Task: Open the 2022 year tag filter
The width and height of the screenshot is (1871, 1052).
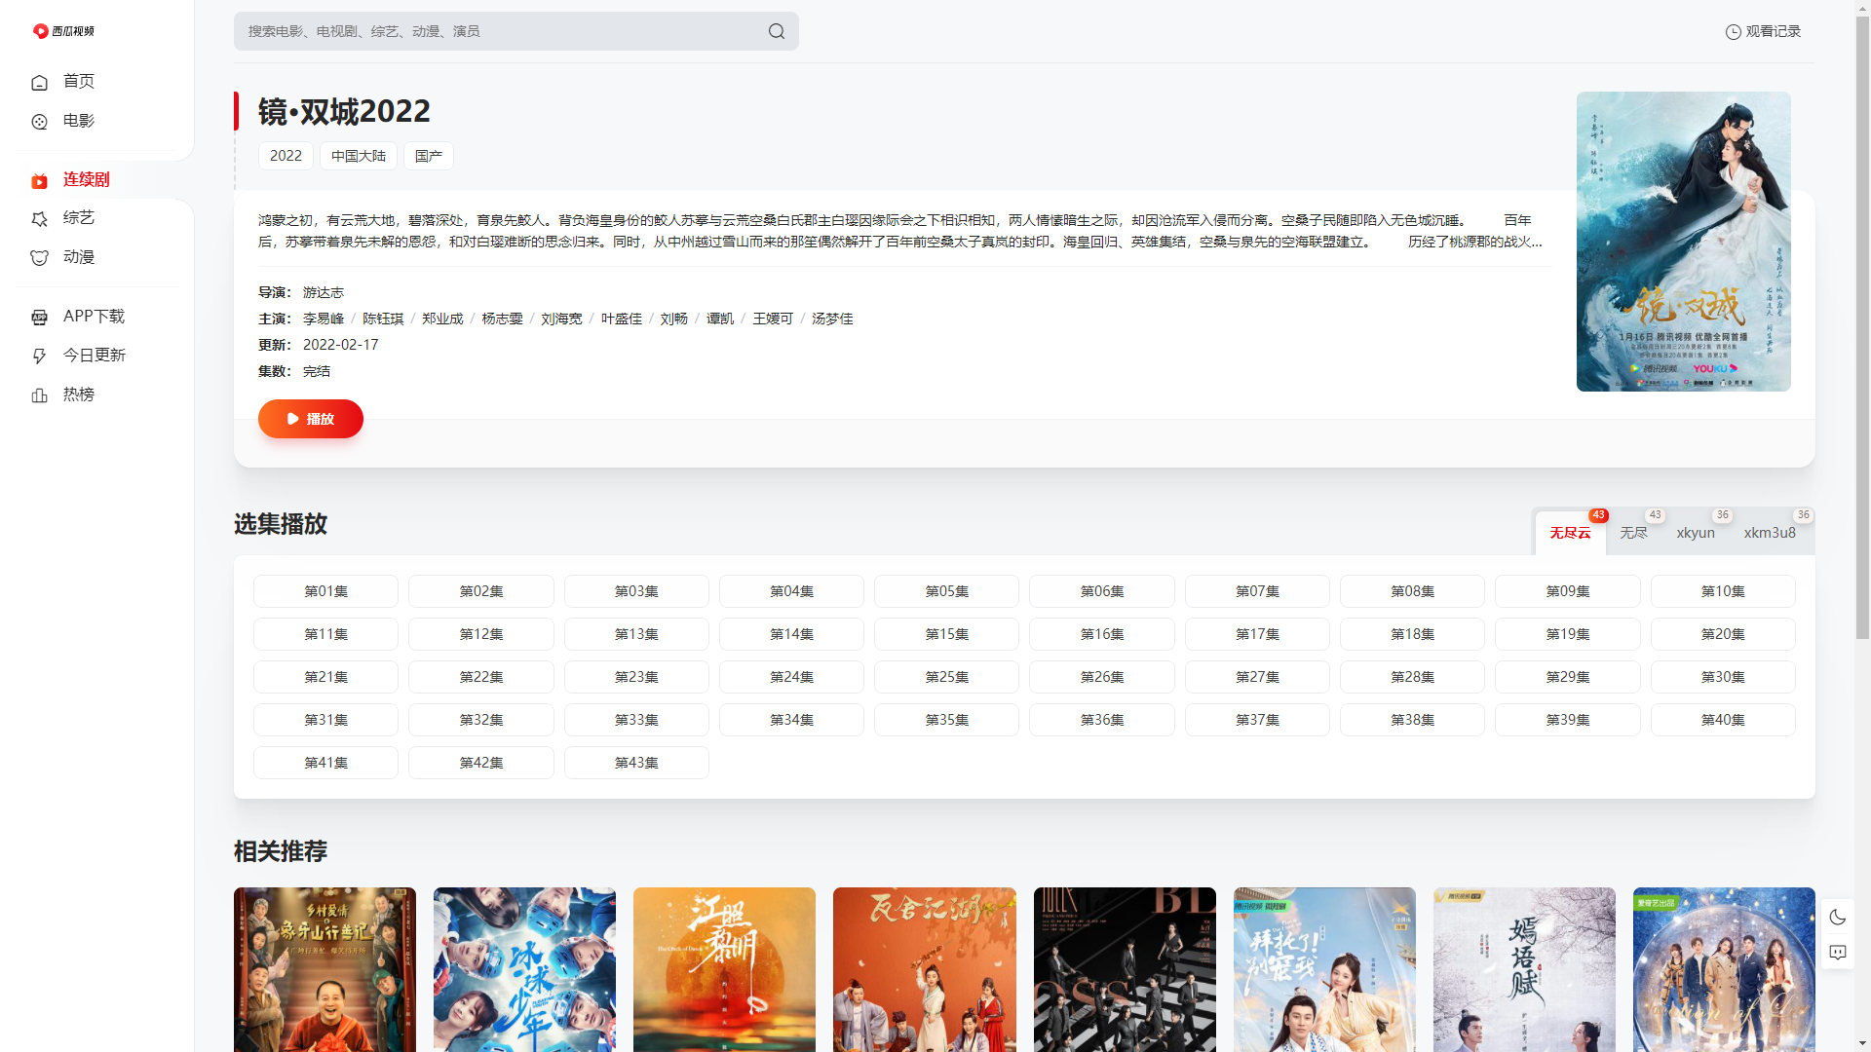Action: point(285,156)
